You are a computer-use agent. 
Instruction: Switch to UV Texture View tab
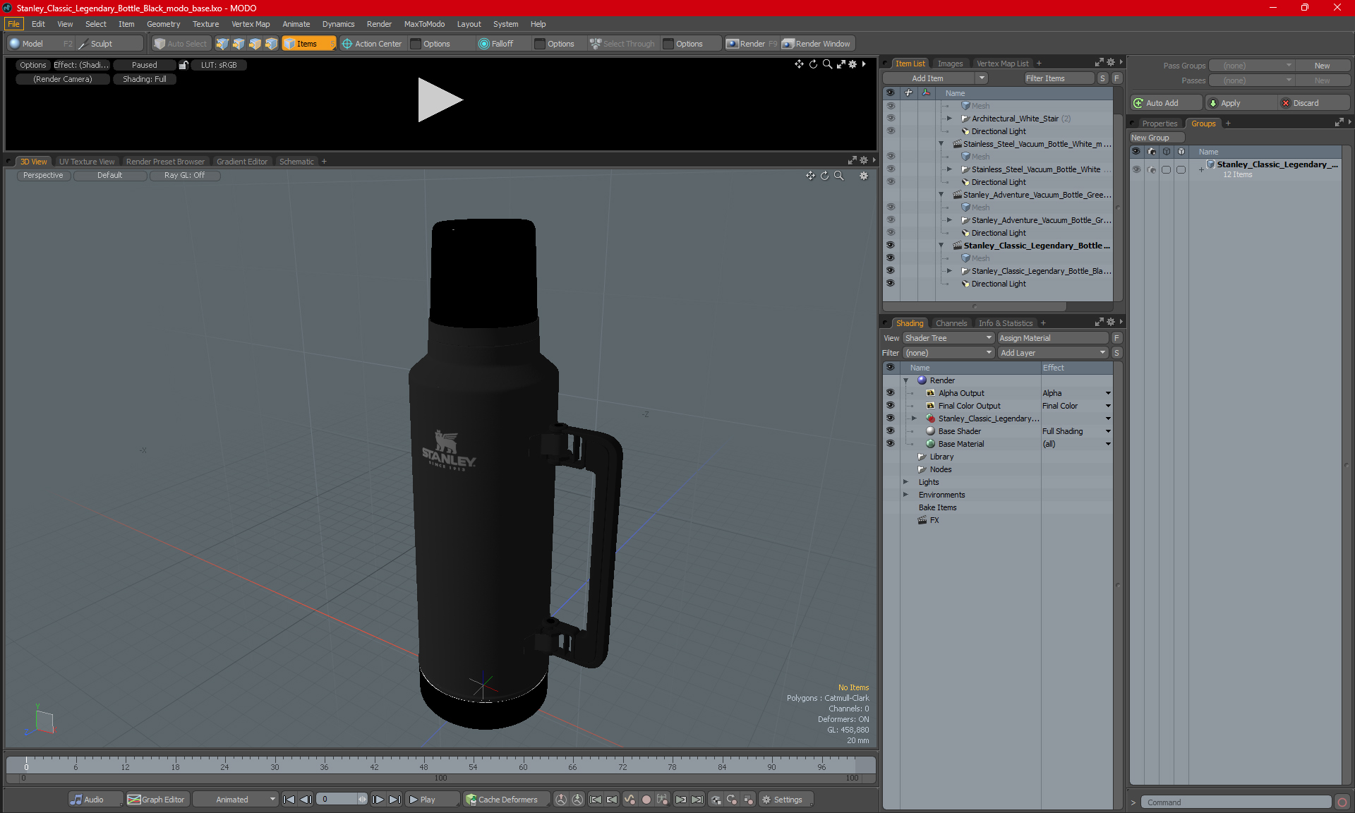click(87, 162)
